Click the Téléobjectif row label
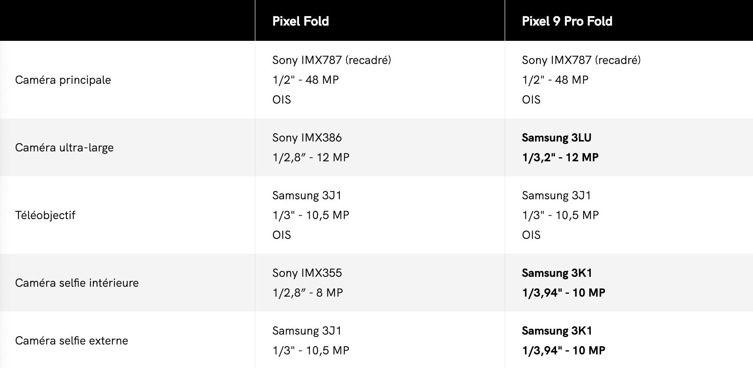The width and height of the screenshot is (753, 368). (x=45, y=215)
